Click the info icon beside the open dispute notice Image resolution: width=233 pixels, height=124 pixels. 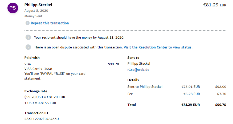28,47
